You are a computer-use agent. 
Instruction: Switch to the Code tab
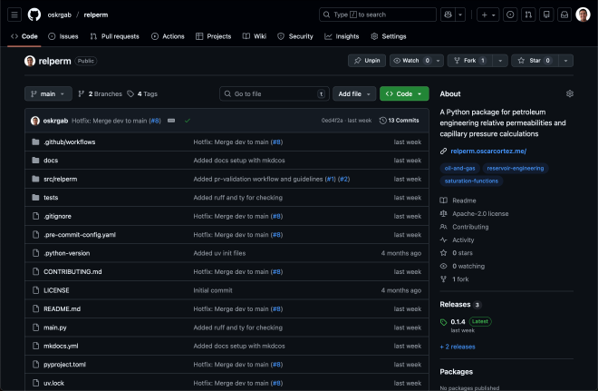tap(24, 36)
